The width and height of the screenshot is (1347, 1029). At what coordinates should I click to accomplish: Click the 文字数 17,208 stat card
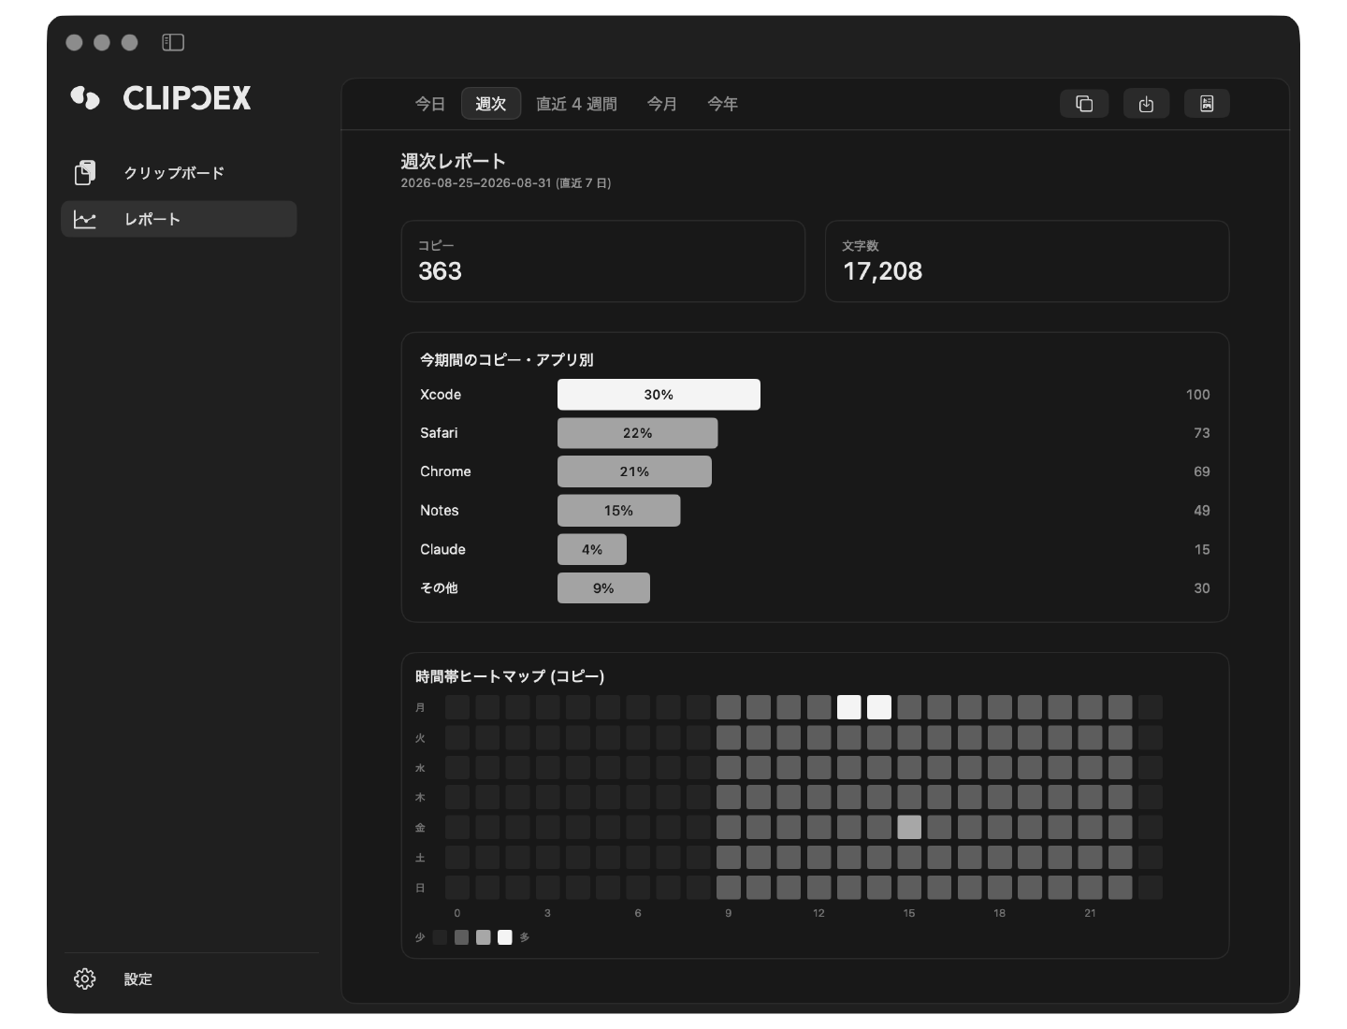tap(1027, 261)
